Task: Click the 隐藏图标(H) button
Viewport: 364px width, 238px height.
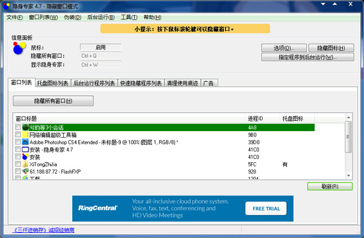Action: coord(331,48)
